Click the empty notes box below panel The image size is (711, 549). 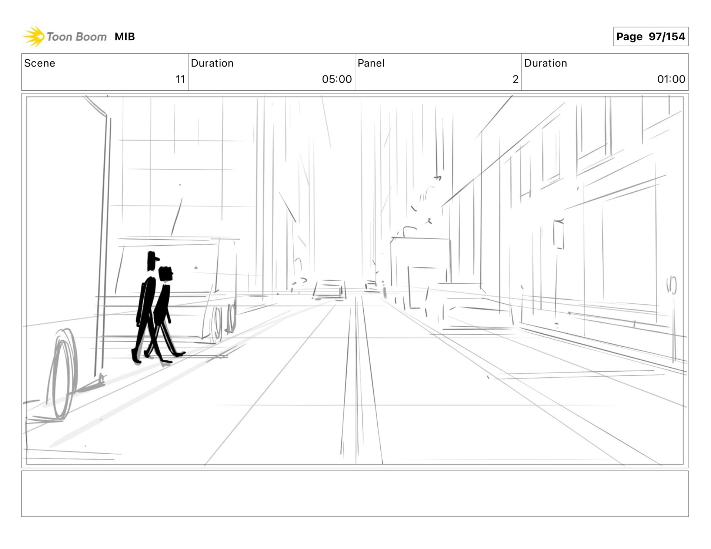coord(355,494)
